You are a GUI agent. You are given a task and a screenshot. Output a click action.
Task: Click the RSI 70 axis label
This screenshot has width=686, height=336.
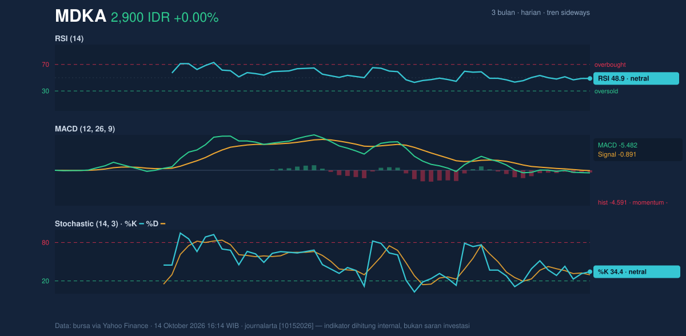(45, 65)
